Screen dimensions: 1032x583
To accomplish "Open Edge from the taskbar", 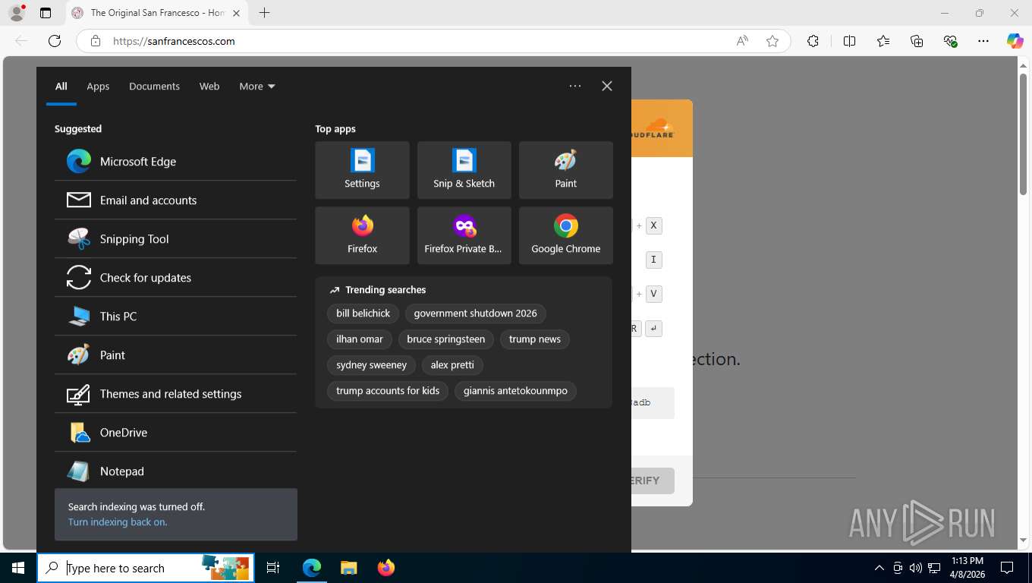I will point(312,568).
